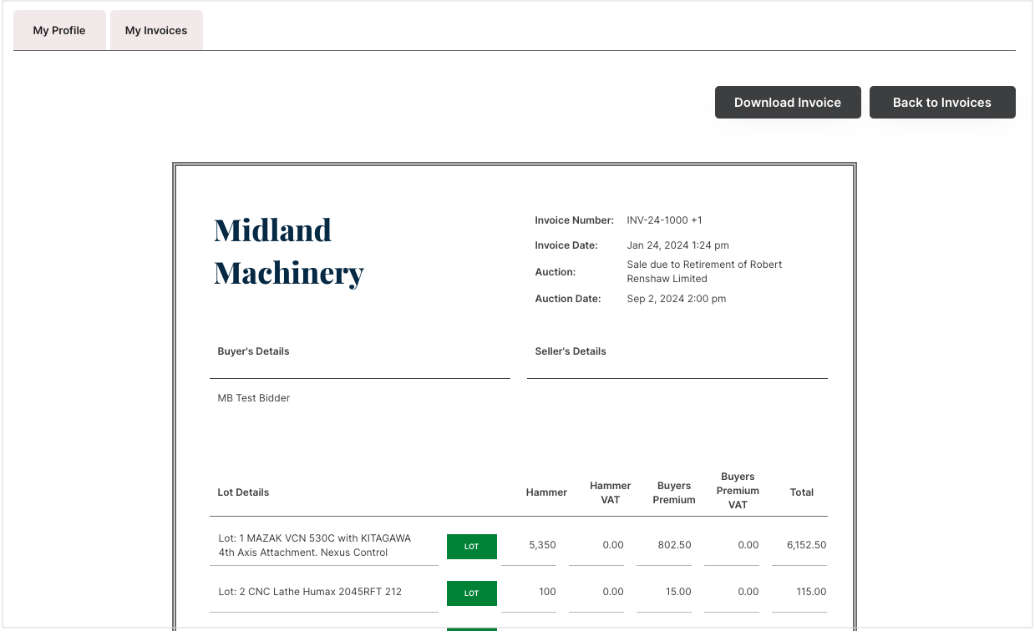Click green LOT badge for CNC Lathe Humax
The width and height of the screenshot is (1035, 631).
click(472, 593)
